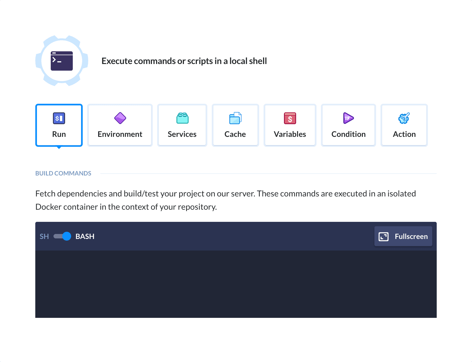Click the blue files Cache icon
This screenshot has height=362, width=472.
235,118
